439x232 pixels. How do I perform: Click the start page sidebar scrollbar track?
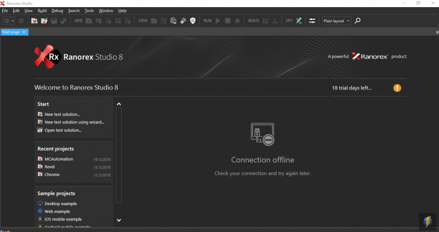point(119,155)
